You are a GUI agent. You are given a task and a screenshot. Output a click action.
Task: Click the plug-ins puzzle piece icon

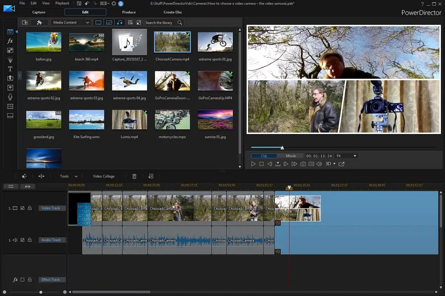point(39,23)
